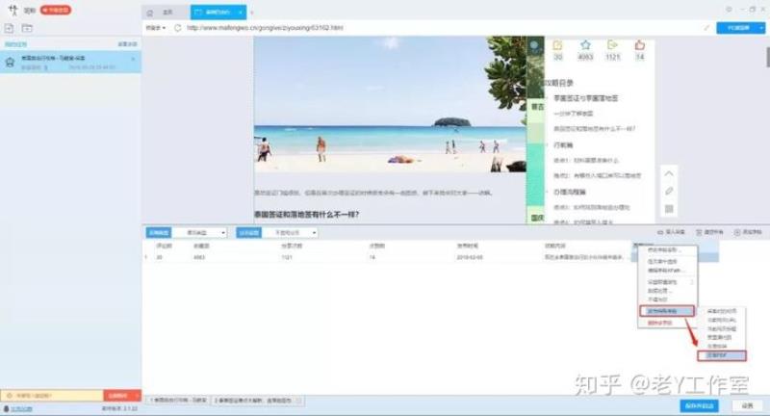Click the task's cap-shaped icon in list
The width and height of the screenshot is (770, 416).
click(10, 63)
